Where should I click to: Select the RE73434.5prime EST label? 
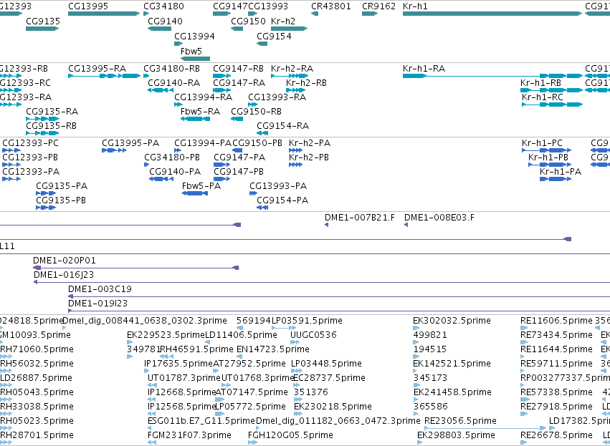(556, 335)
